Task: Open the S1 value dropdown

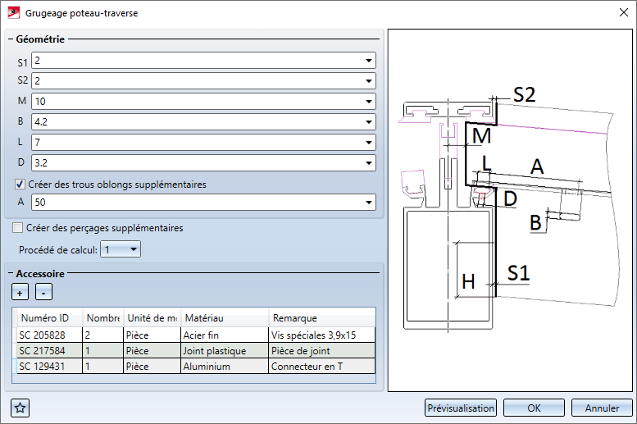Action: [x=368, y=62]
